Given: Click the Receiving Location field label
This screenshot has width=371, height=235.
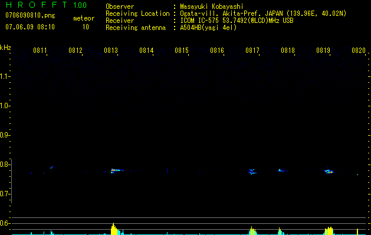Looking at the screenshot, I should point(137,14).
